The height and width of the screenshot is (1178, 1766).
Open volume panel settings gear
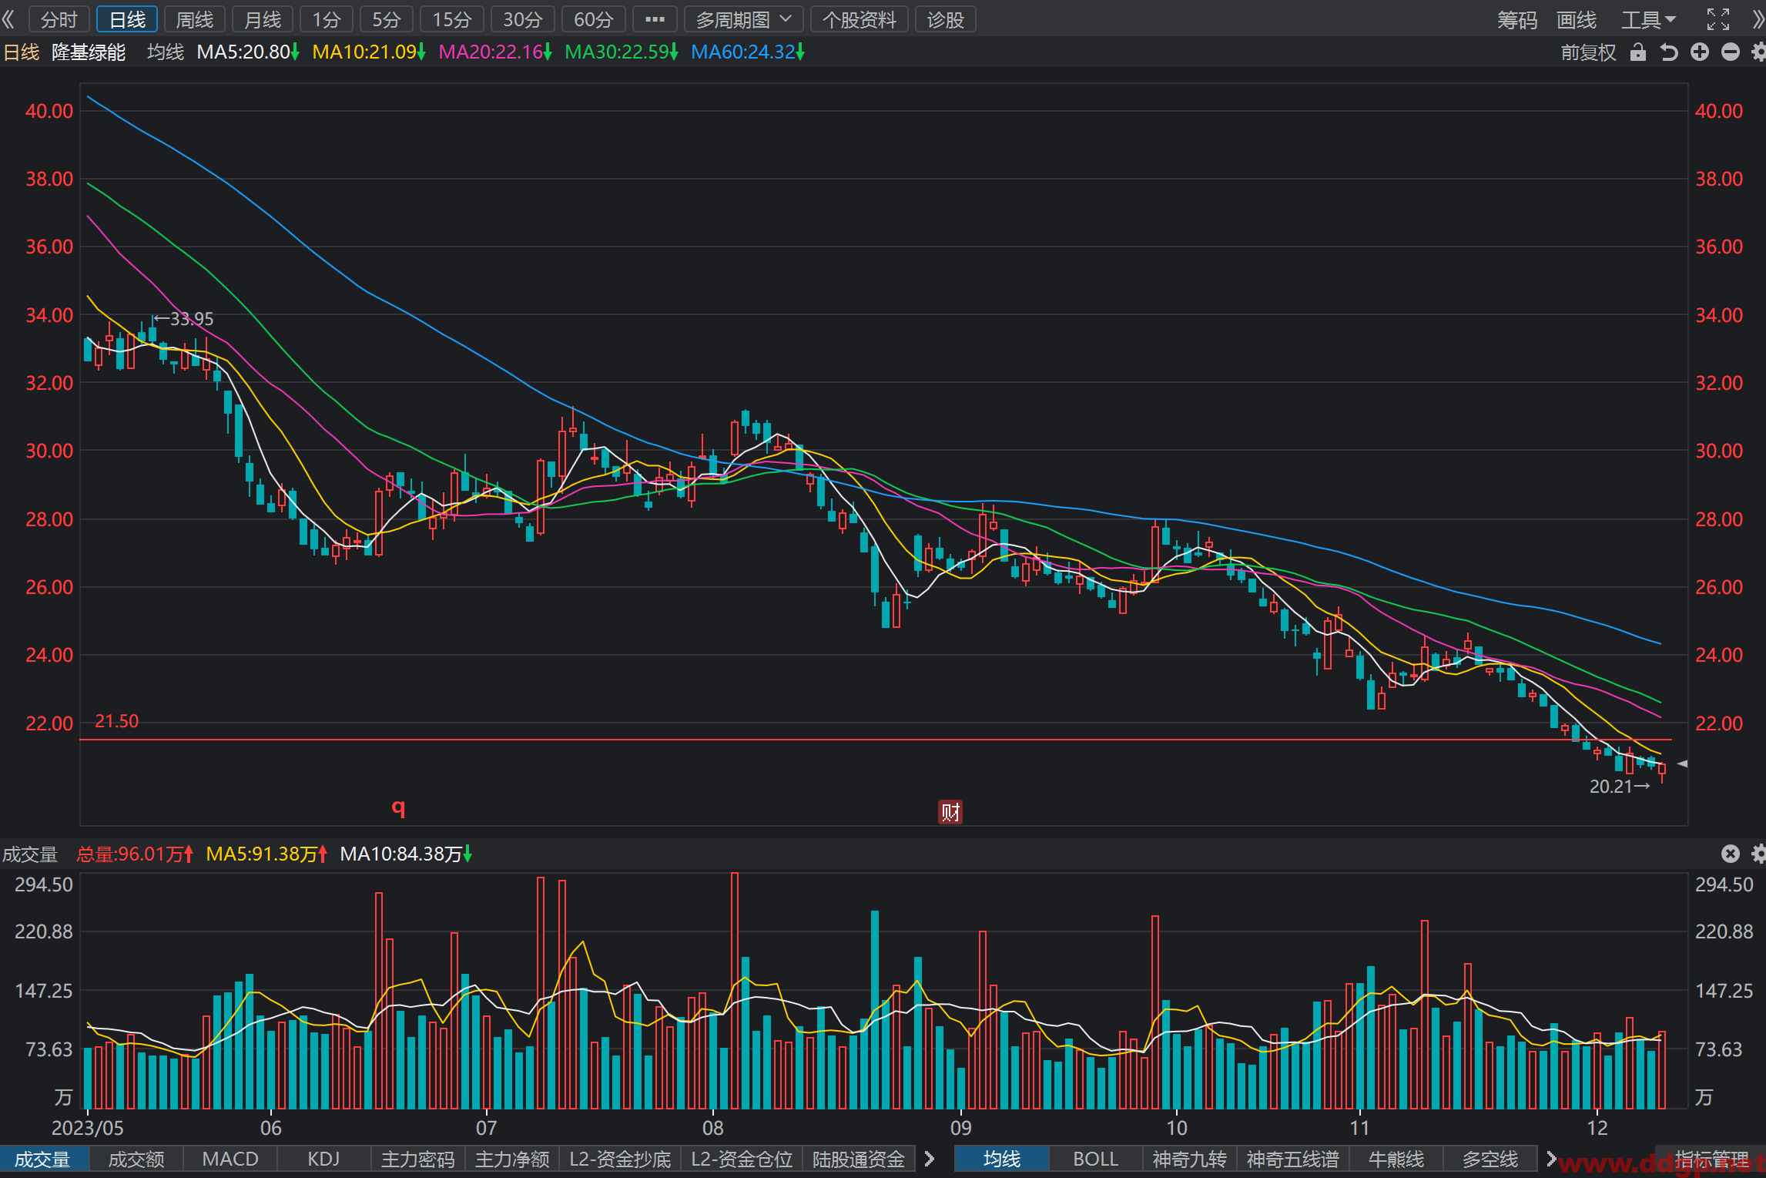tap(1758, 854)
